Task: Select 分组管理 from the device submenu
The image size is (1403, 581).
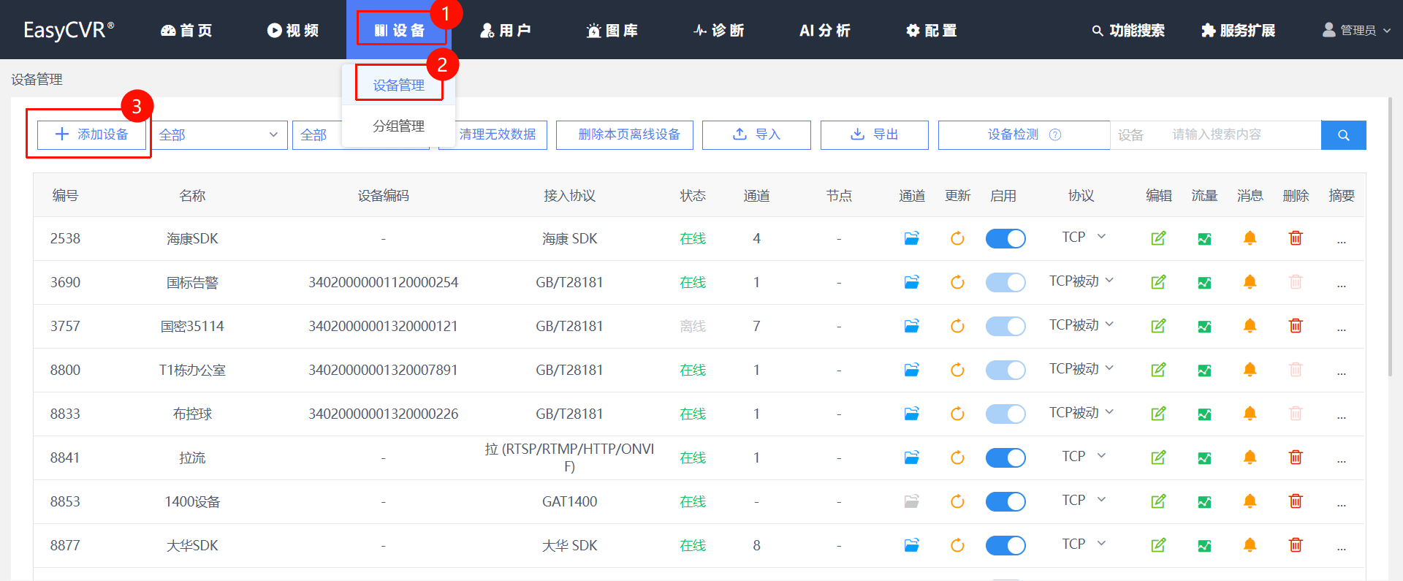Action: tap(398, 126)
